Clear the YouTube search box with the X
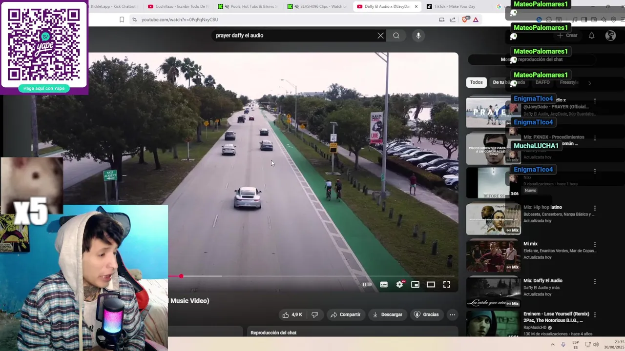 tap(380, 36)
